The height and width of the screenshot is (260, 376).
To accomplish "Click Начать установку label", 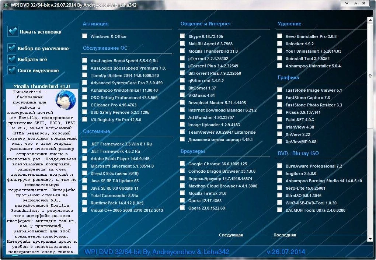I will [41, 32].
